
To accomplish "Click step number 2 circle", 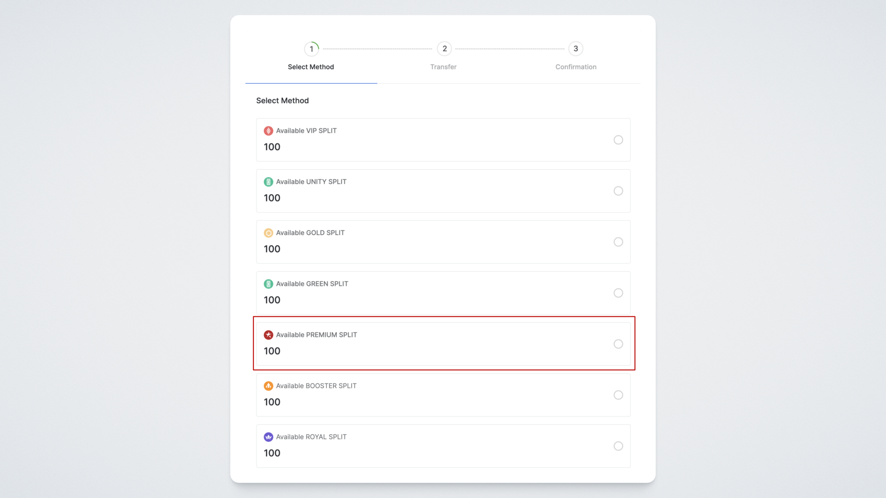I will 444,49.
